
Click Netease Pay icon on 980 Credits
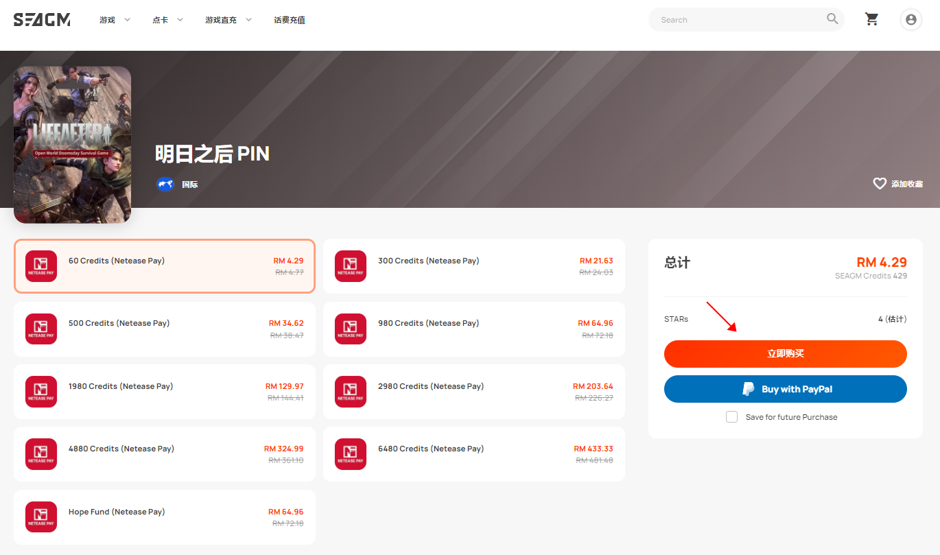coord(351,329)
